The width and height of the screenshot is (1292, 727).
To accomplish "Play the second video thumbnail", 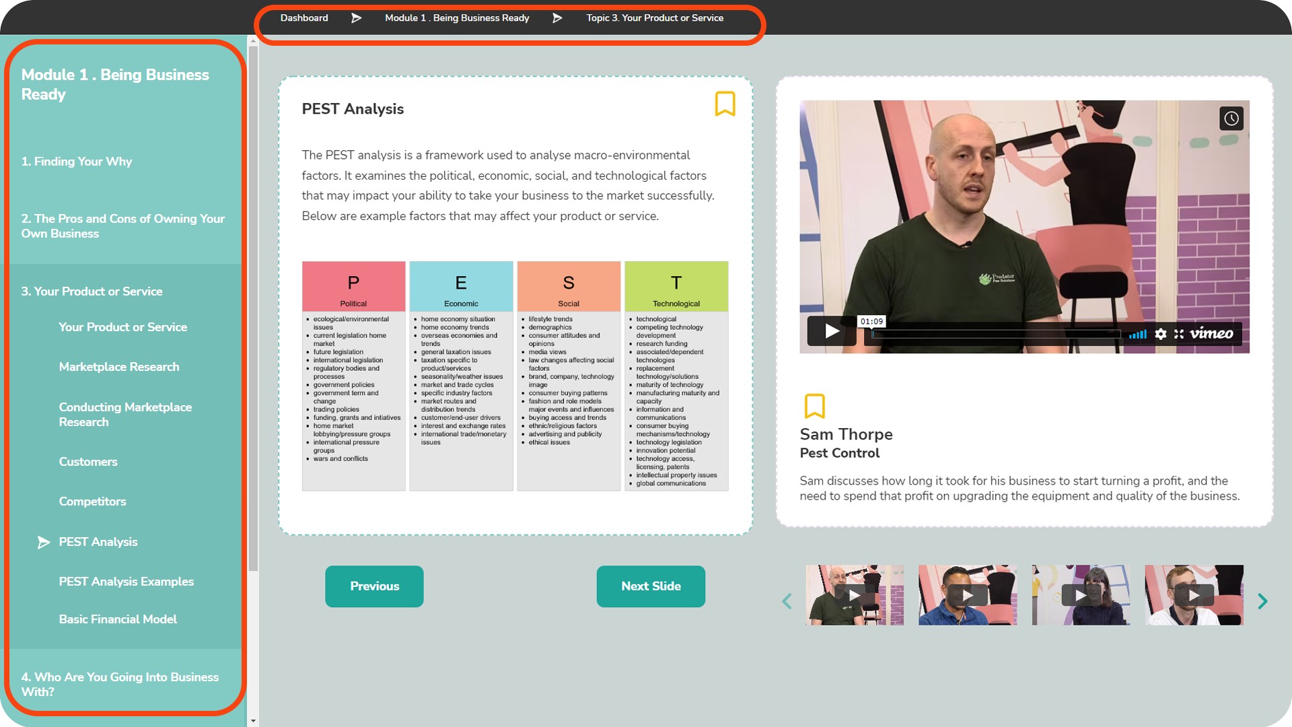I will pos(968,595).
